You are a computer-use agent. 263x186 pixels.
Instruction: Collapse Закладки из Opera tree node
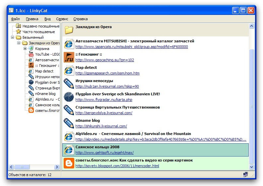pos(19,43)
